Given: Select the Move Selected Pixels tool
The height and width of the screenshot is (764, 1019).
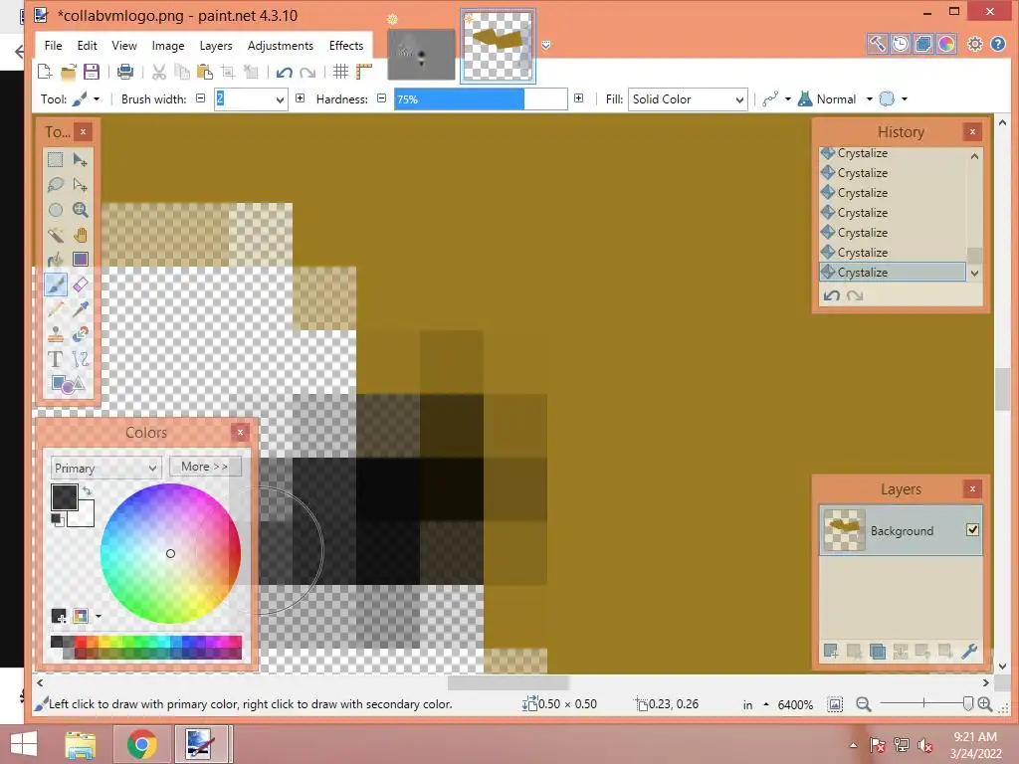Looking at the screenshot, I should [81, 160].
